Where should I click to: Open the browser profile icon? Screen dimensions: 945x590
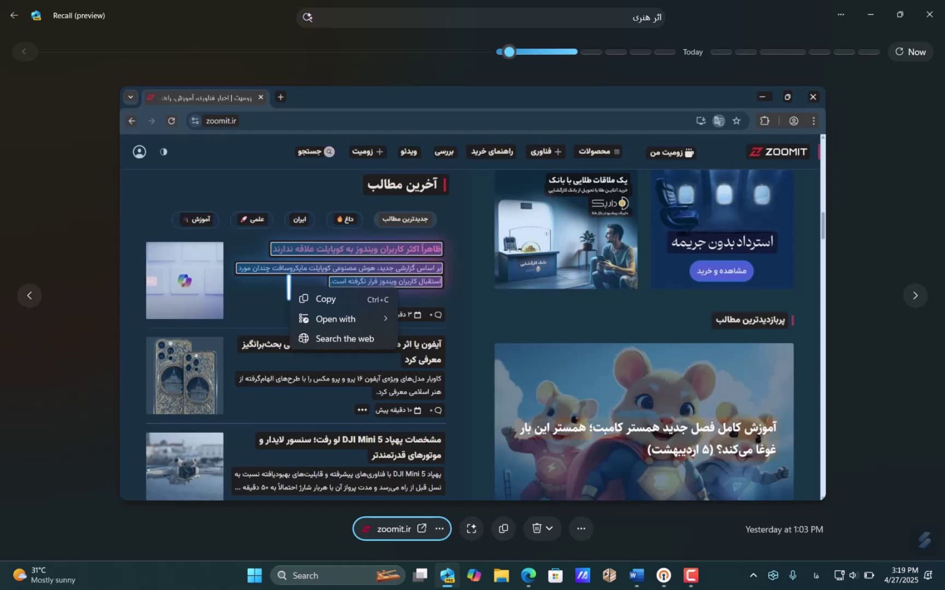(x=793, y=121)
